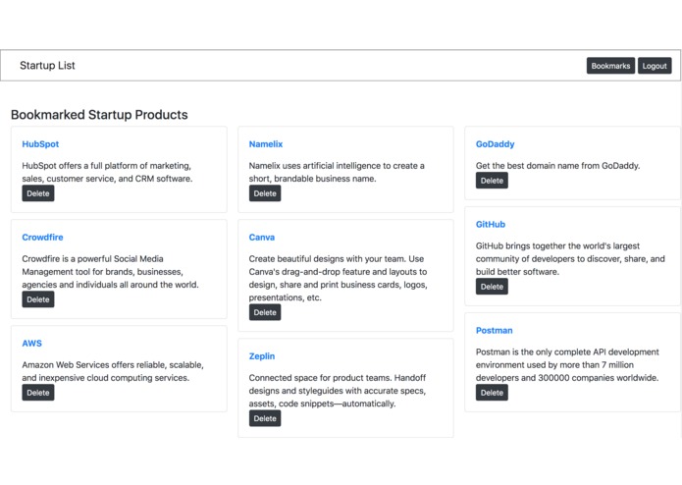
Task: Click the Logout button
Action: click(x=655, y=66)
